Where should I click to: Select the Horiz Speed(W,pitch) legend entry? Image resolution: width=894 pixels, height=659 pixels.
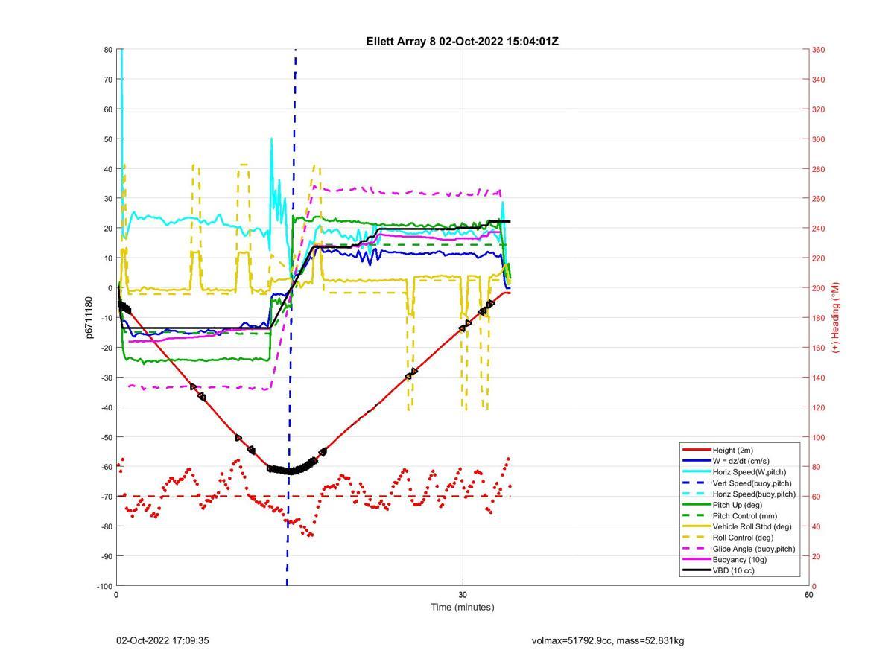point(734,472)
